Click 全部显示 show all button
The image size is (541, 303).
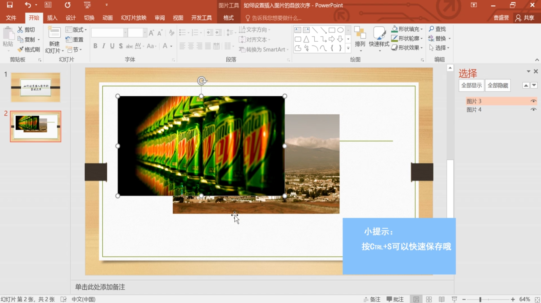pyautogui.click(x=471, y=86)
